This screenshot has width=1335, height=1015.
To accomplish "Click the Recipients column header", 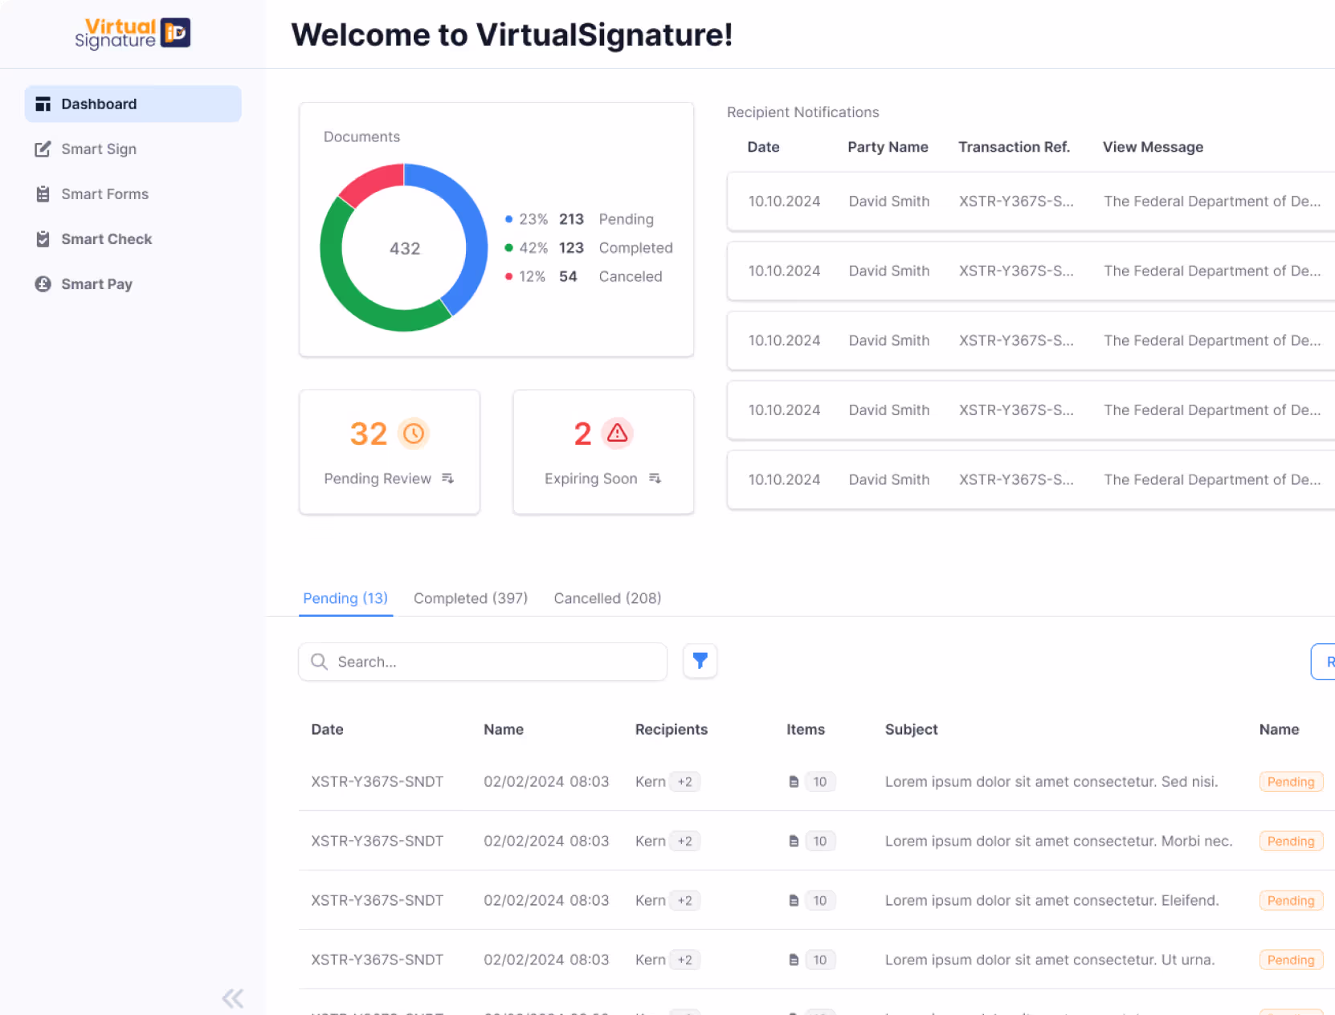I will point(672,729).
